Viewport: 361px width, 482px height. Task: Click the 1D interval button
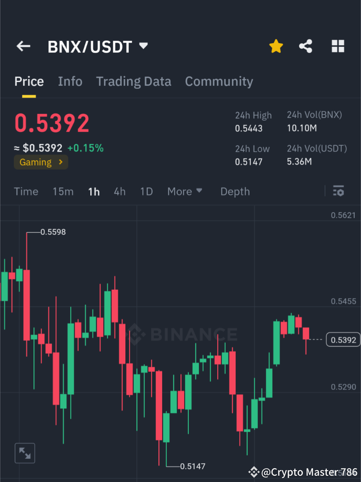(146, 191)
